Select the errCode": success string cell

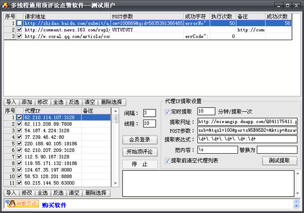[197, 36]
